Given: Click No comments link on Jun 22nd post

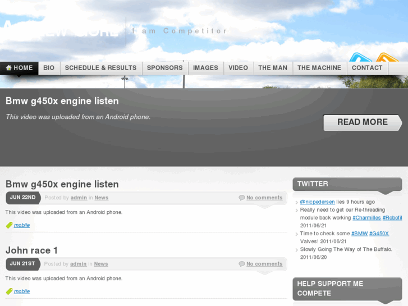Looking at the screenshot, I should pyautogui.click(x=264, y=198).
